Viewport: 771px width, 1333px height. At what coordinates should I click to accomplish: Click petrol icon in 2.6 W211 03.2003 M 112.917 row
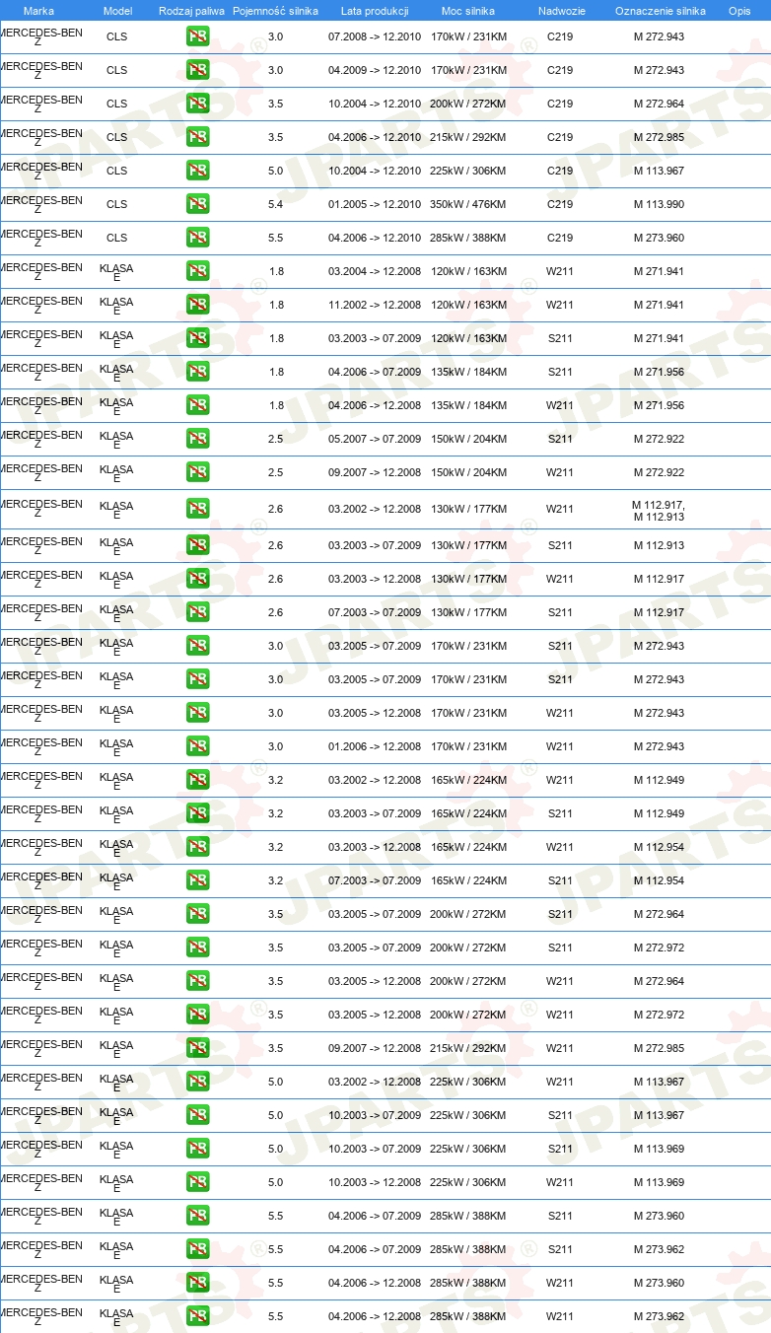[x=197, y=579]
